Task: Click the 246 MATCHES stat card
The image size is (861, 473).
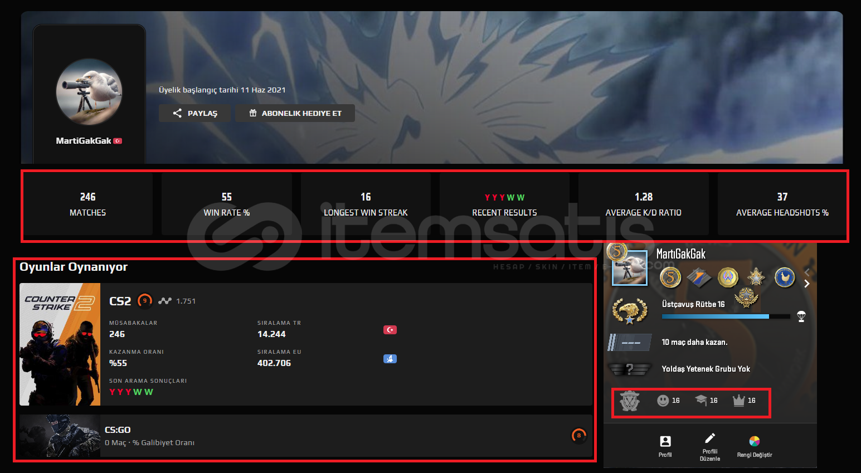Action: 88,204
